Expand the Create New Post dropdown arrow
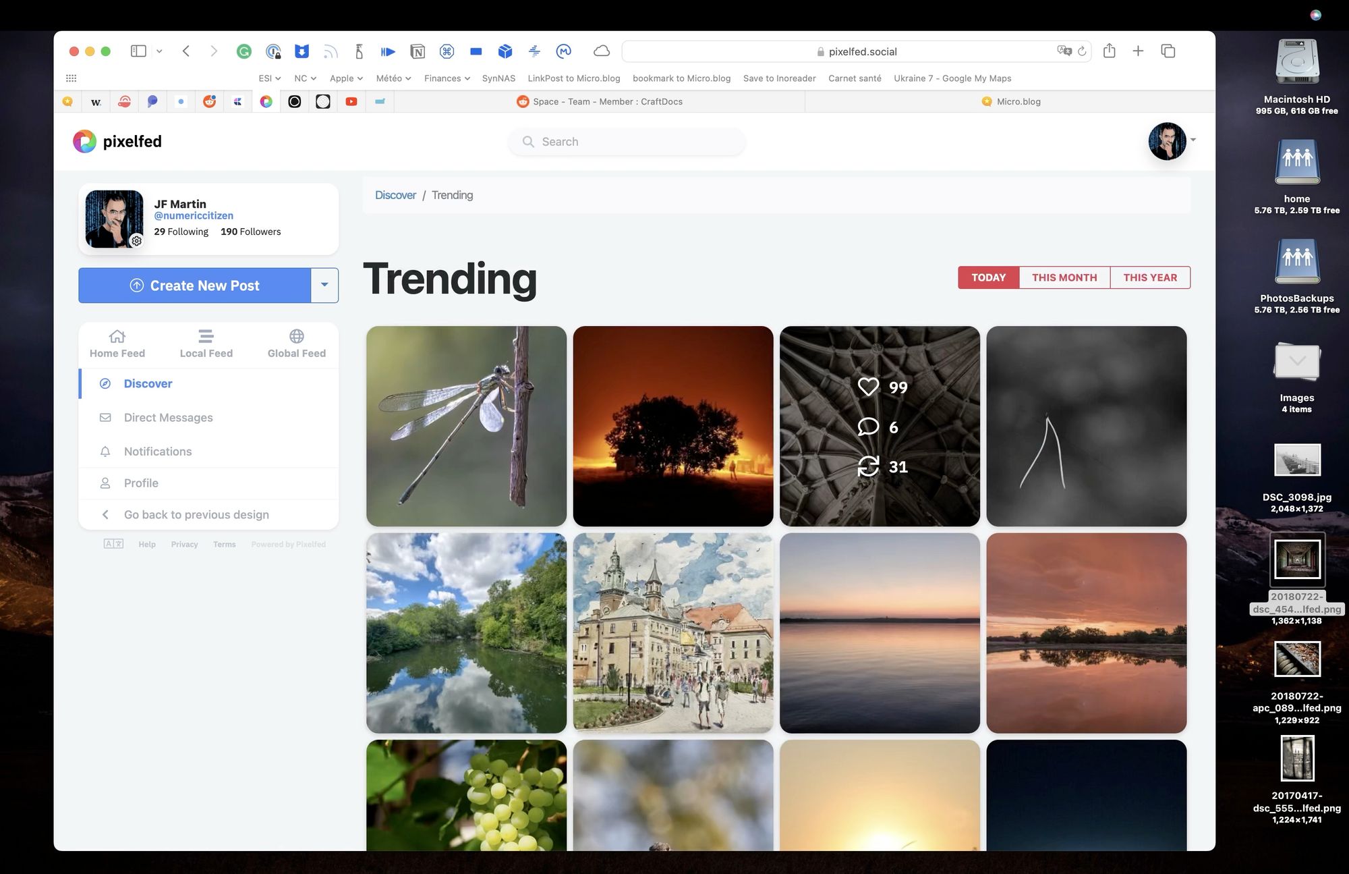 pos(324,285)
